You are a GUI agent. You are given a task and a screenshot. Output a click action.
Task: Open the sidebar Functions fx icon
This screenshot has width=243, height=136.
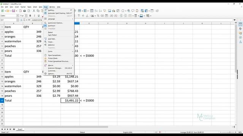point(240,42)
